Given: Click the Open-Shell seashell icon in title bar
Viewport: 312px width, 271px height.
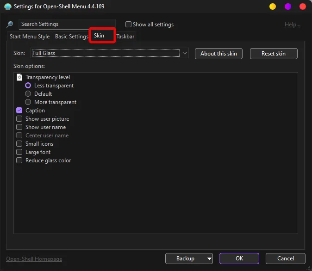Looking at the screenshot, I should 8,6.
